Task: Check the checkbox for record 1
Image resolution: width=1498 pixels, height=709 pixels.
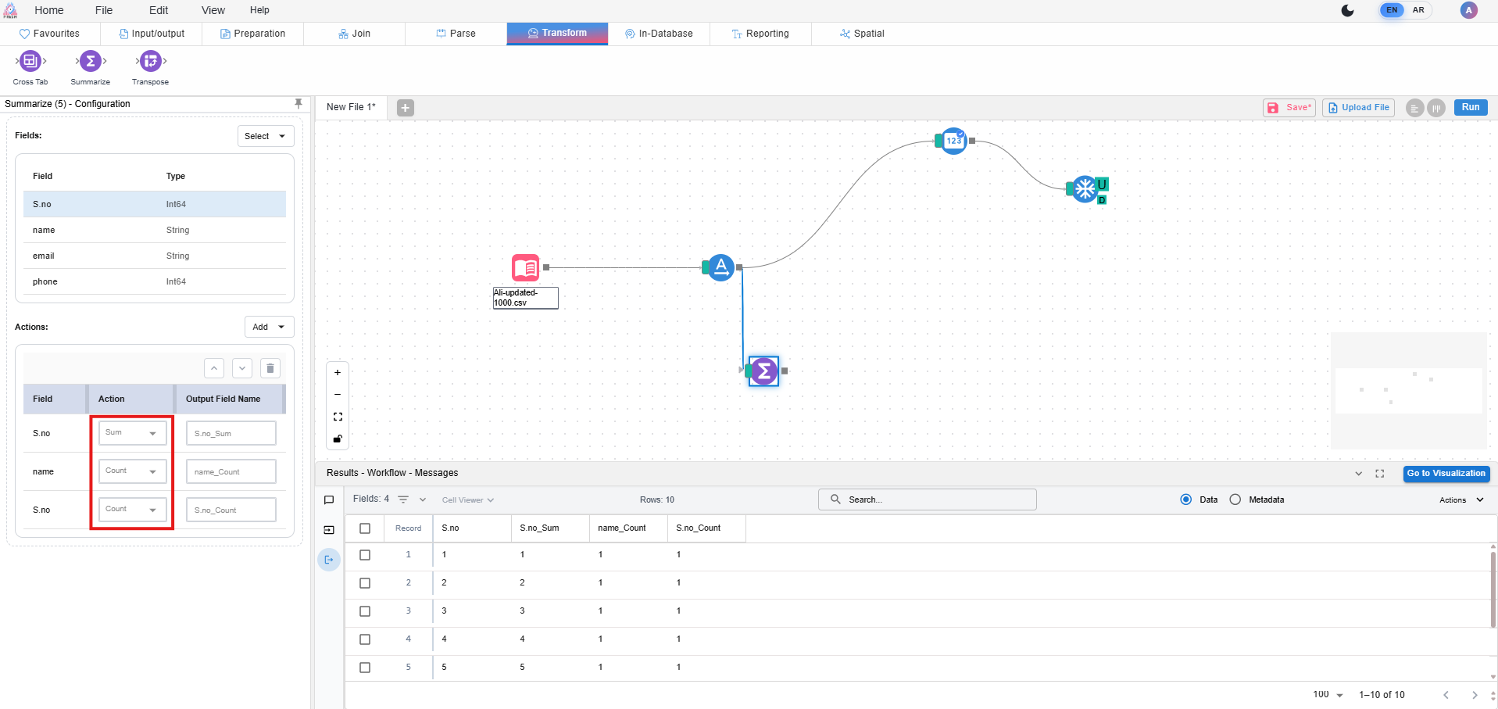Action: [365, 555]
